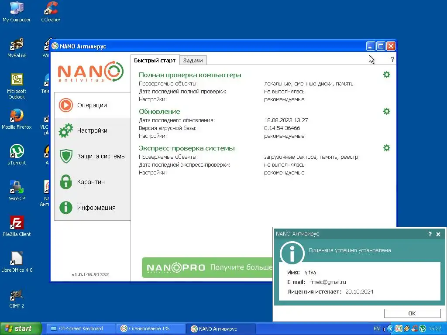Open settings gear for Обновление
The height and width of the screenshot is (335, 447).
(x=387, y=111)
